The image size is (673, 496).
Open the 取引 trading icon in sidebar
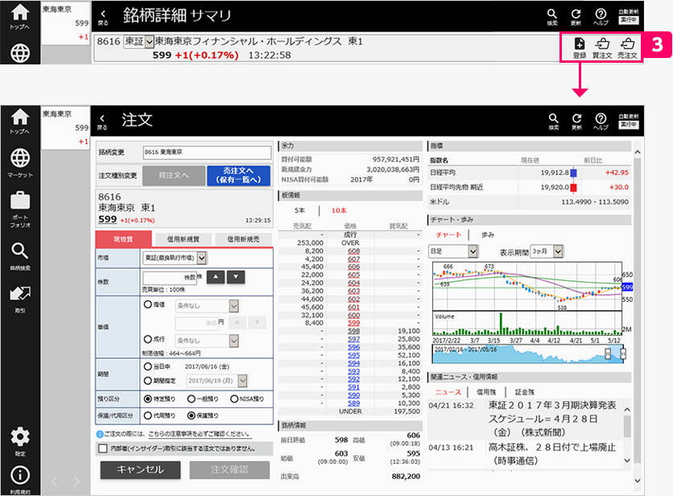pos(20,300)
